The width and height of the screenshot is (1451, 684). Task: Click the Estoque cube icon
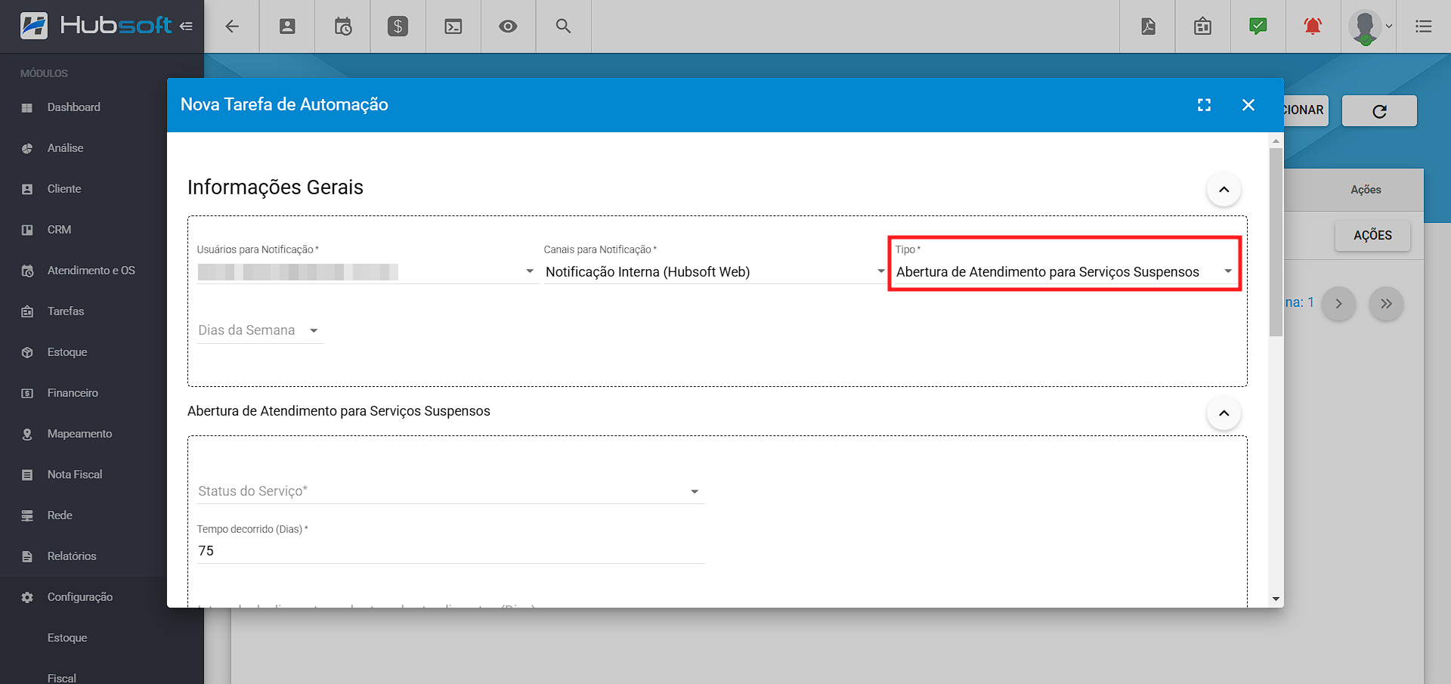[27, 352]
